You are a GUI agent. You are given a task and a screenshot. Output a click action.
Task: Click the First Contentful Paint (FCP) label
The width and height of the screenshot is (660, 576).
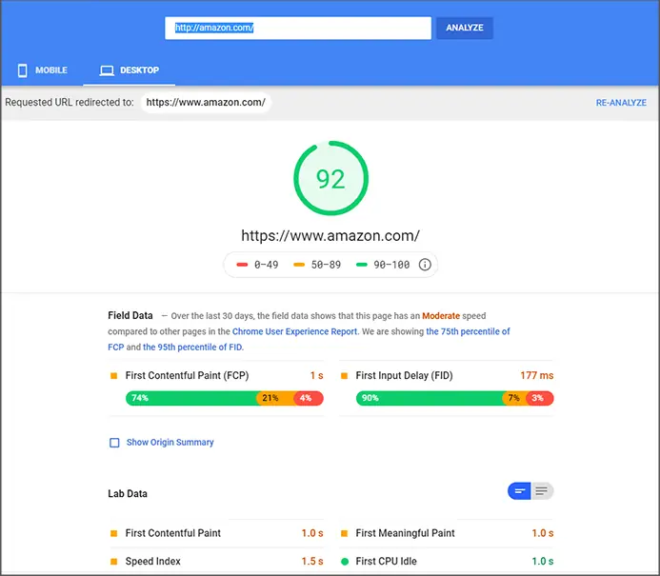click(187, 375)
